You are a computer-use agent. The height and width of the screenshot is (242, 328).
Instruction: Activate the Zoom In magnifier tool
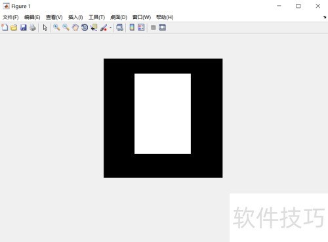pyautogui.click(x=56, y=28)
